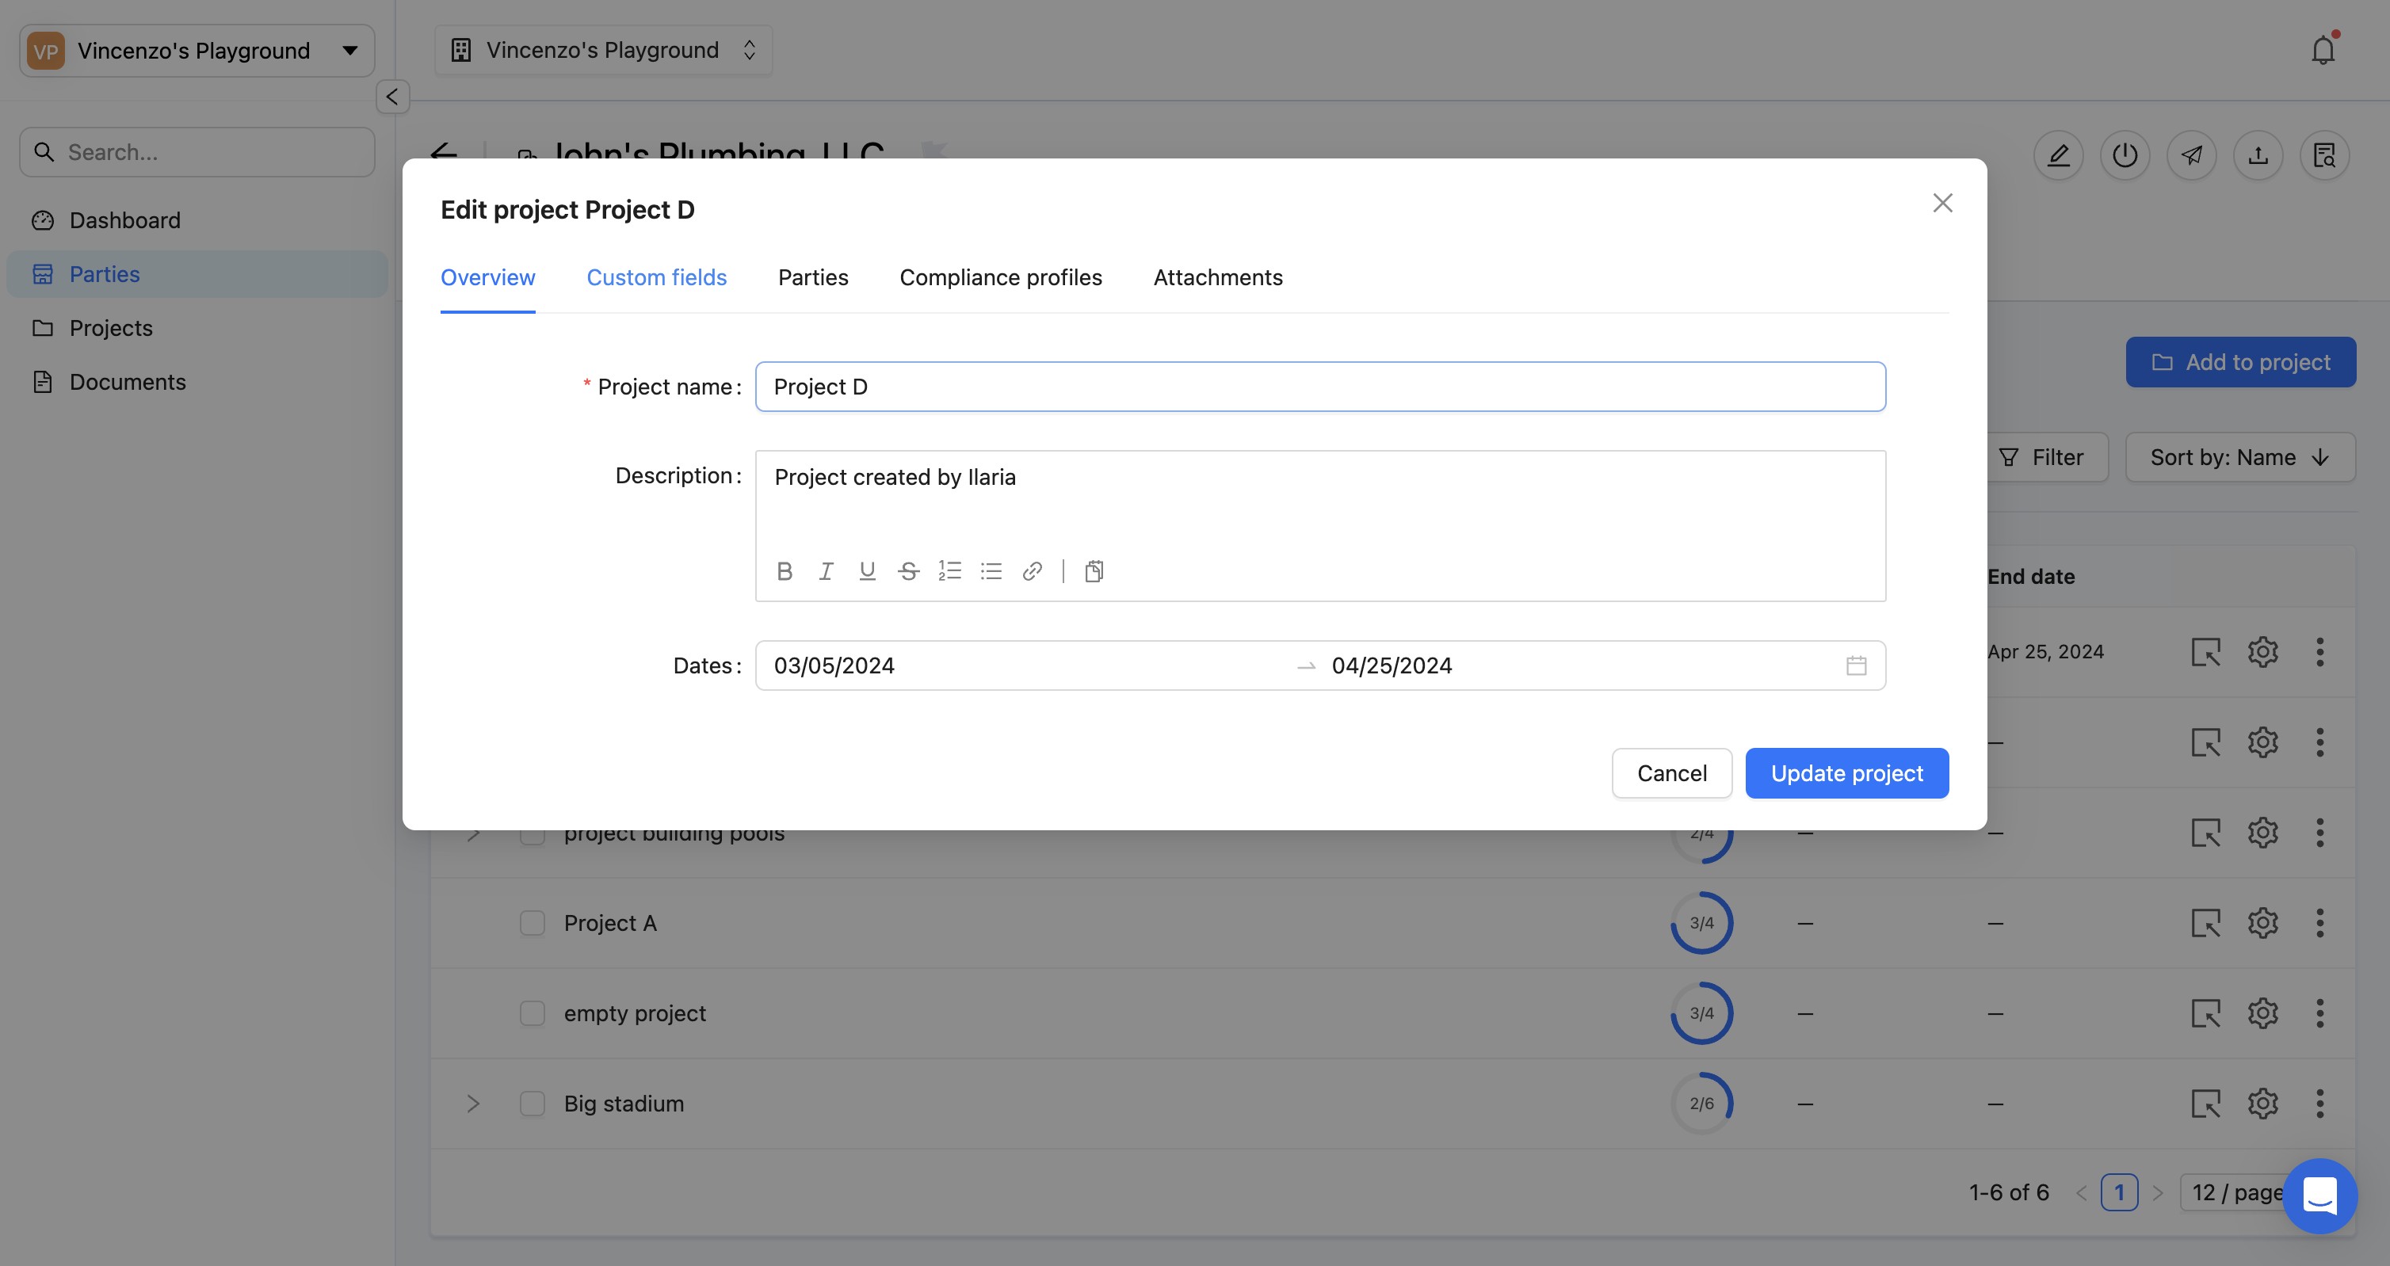Screen dimensions: 2390x1266
Task: Expand the Big stadium row
Action: point(473,1104)
